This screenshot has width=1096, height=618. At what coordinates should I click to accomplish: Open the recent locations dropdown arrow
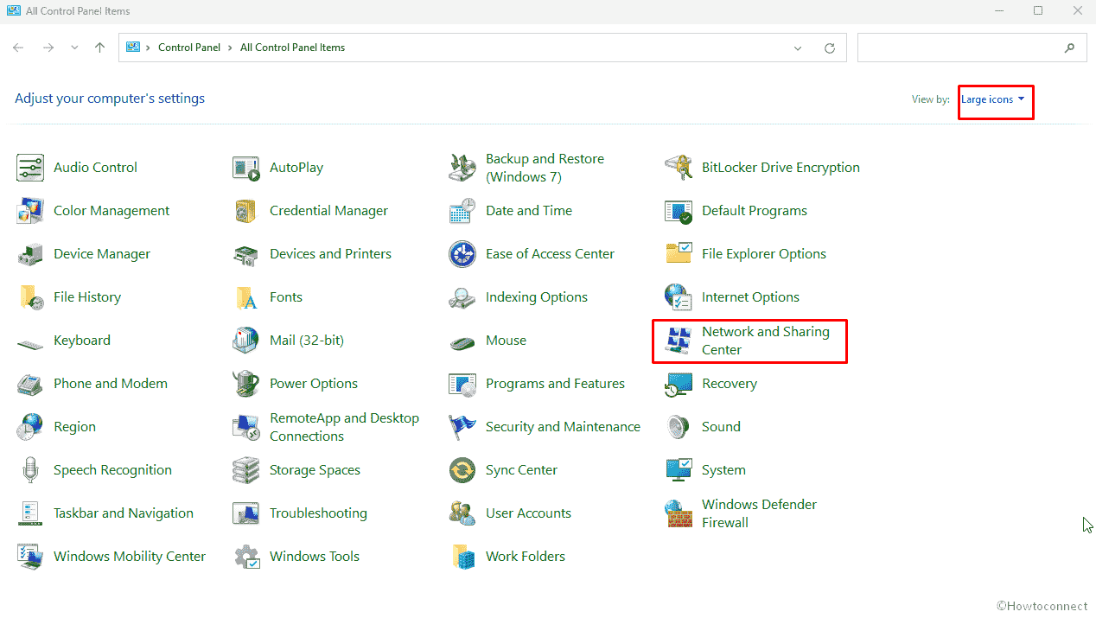[74, 48]
